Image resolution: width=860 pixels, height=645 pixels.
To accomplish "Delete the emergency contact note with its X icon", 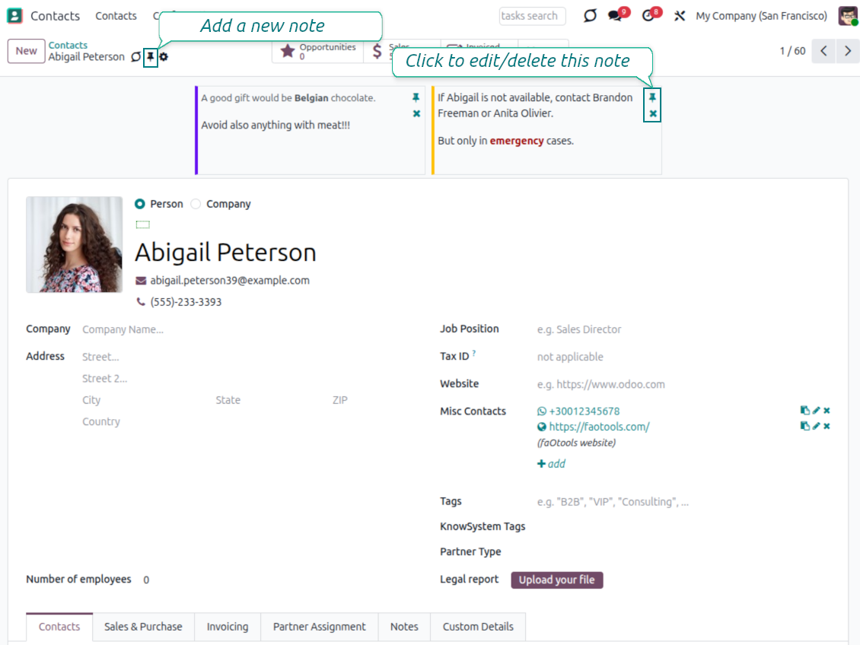I will click(x=653, y=114).
